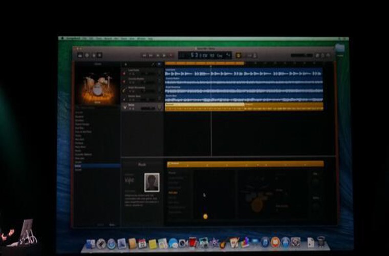389x256 pixels.
Task: Toggle the Smart Controls toolbar button
Action: [94, 55]
